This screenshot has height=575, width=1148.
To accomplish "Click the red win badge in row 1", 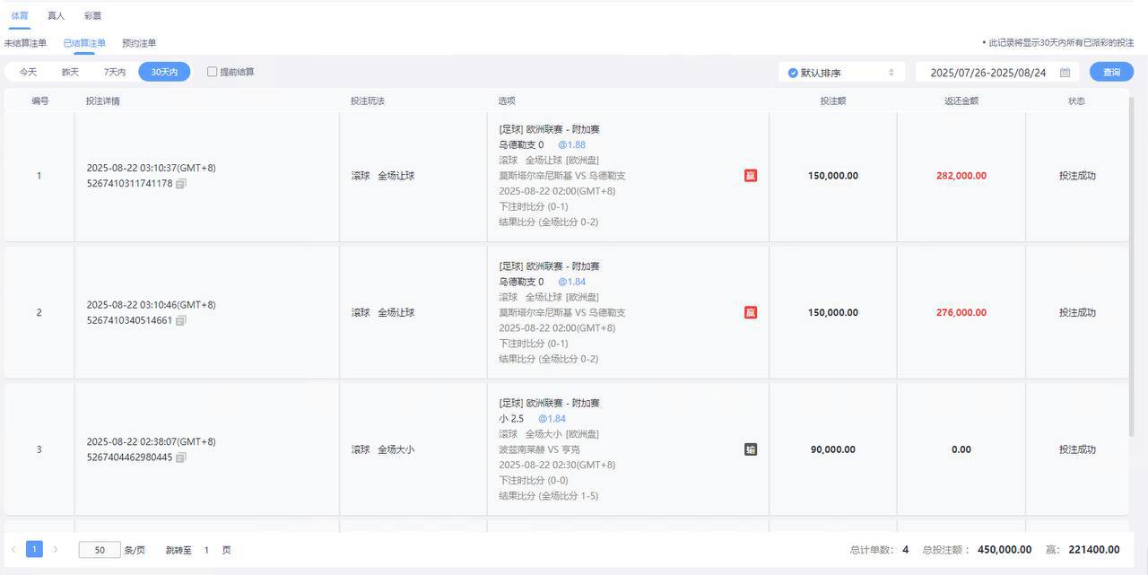I will pyautogui.click(x=751, y=176).
